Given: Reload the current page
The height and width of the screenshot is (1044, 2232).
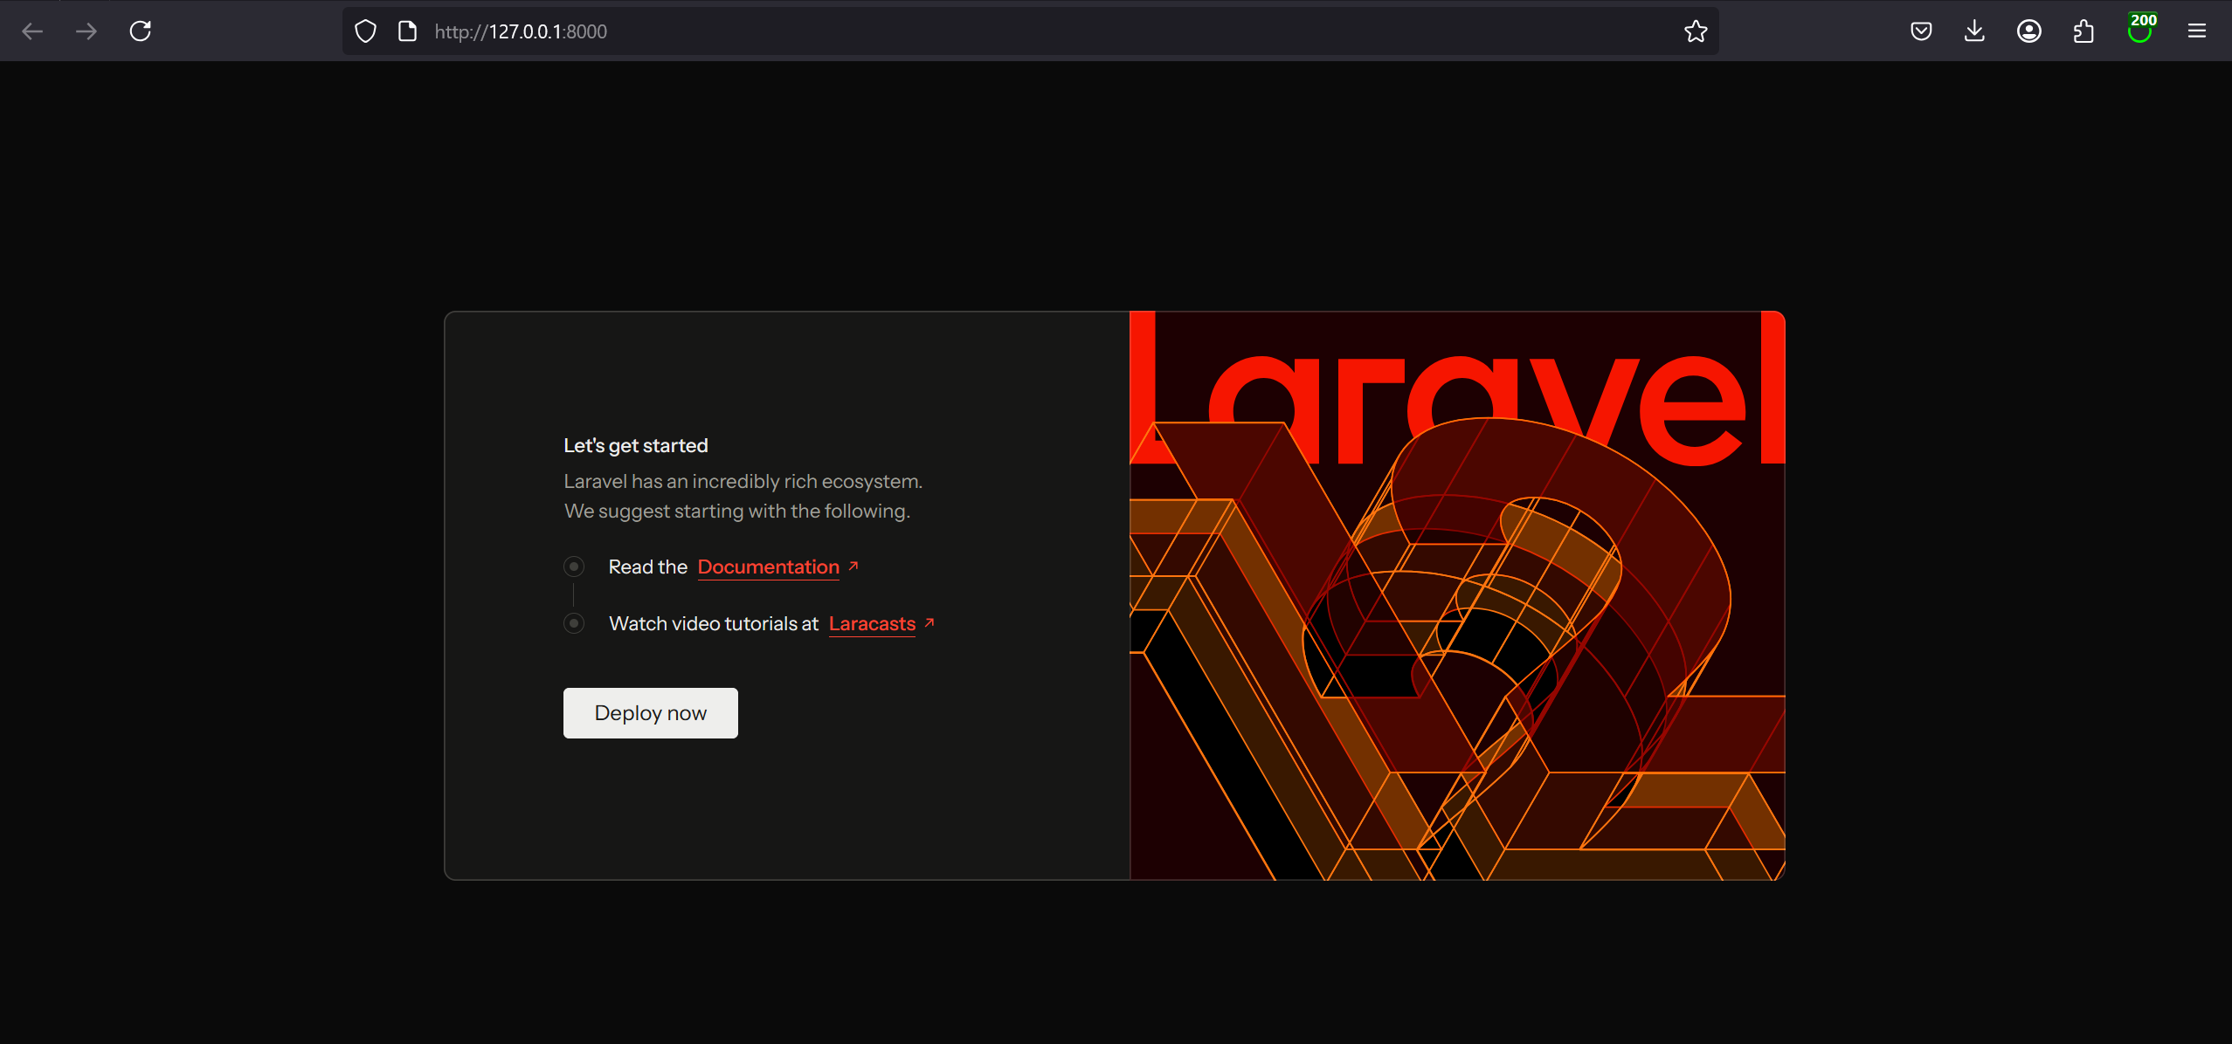Looking at the screenshot, I should pyautogui.click(x=141, y=31).
